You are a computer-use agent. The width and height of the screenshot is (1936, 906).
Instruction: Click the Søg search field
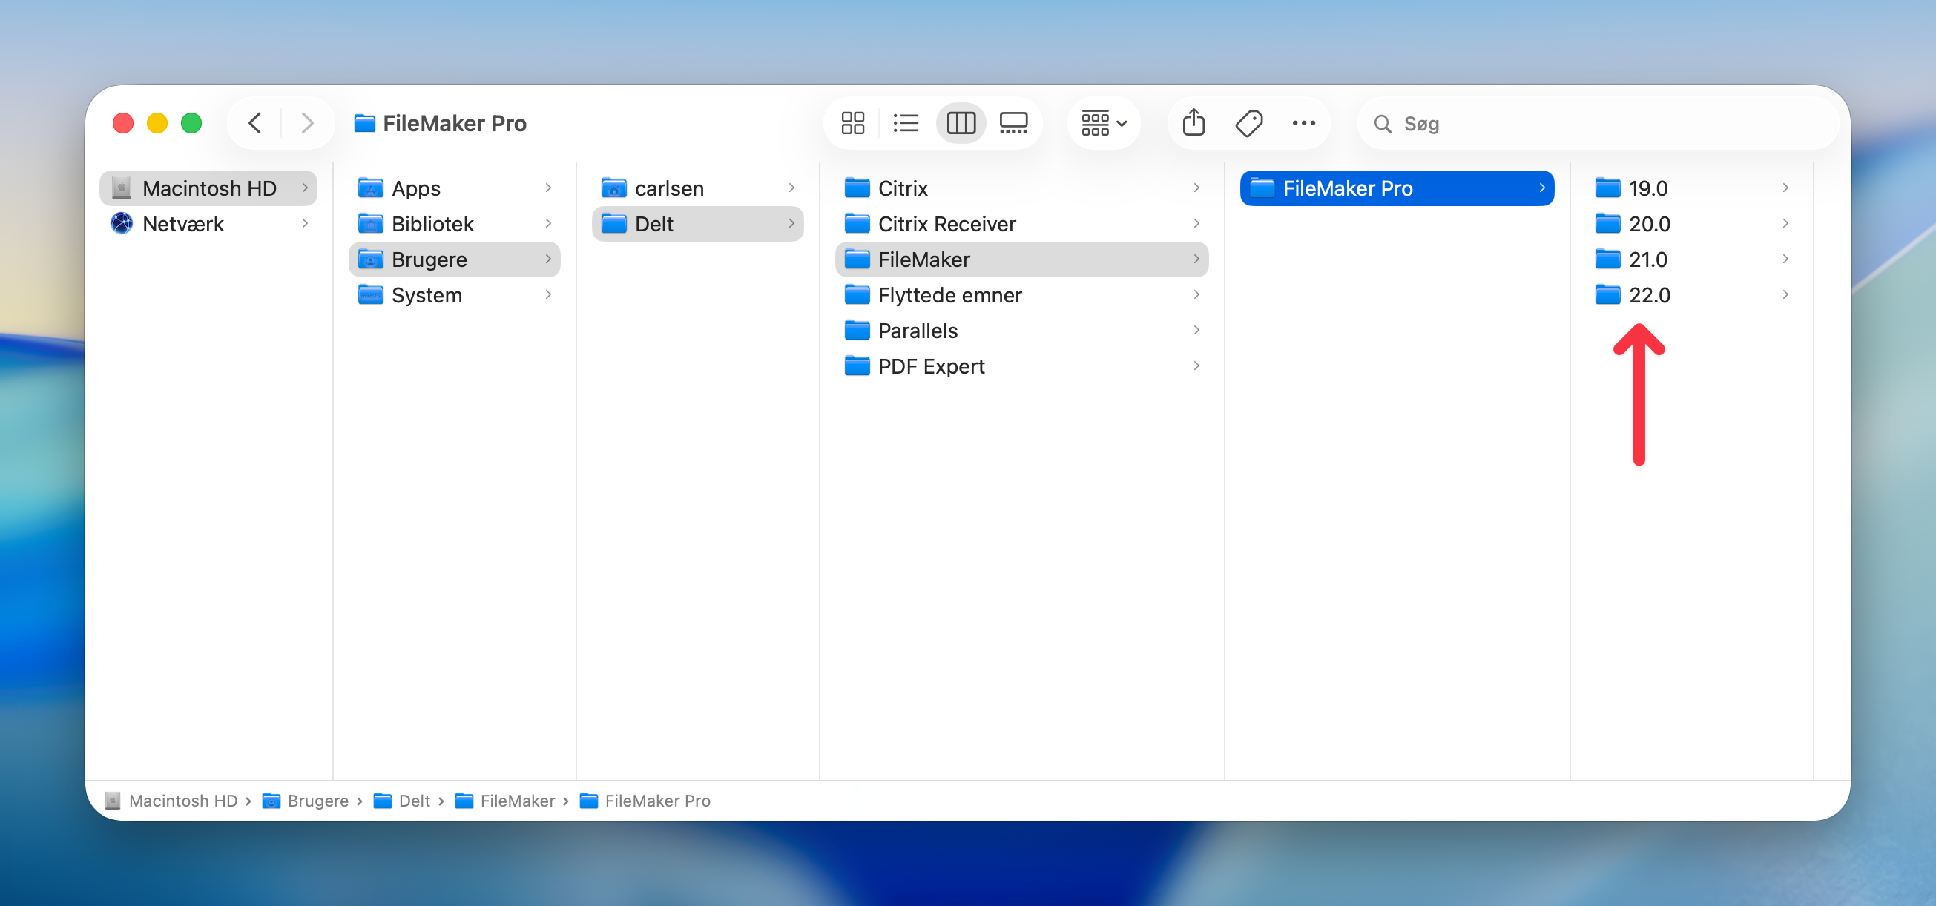(1598, 123)
